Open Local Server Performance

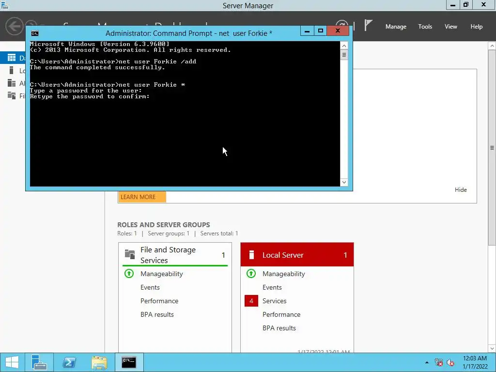pos(281,314)
